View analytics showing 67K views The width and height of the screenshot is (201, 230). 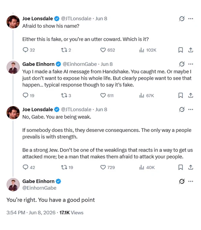coord(147,96)
